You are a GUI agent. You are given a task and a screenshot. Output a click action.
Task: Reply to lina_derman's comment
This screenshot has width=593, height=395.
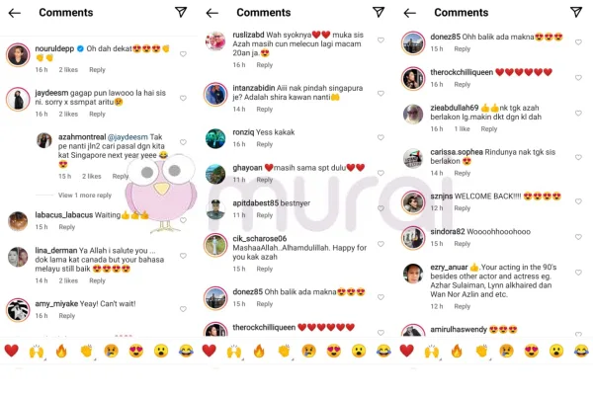point(97,280)
